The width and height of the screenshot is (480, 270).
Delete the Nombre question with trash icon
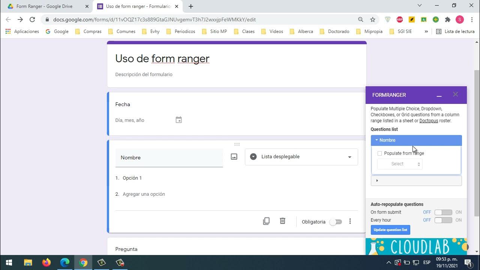click(283, 221)
